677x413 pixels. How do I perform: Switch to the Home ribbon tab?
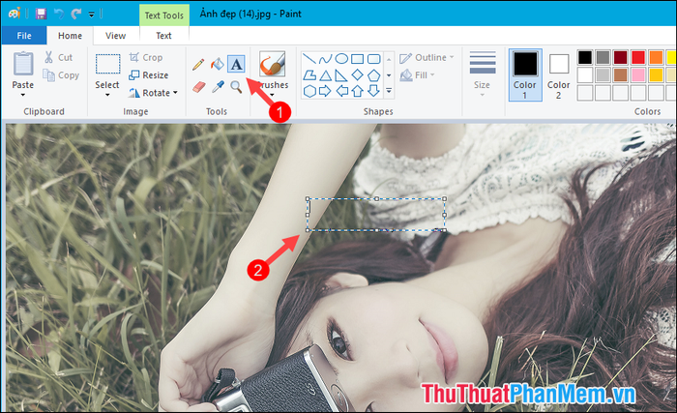point(70,36)
